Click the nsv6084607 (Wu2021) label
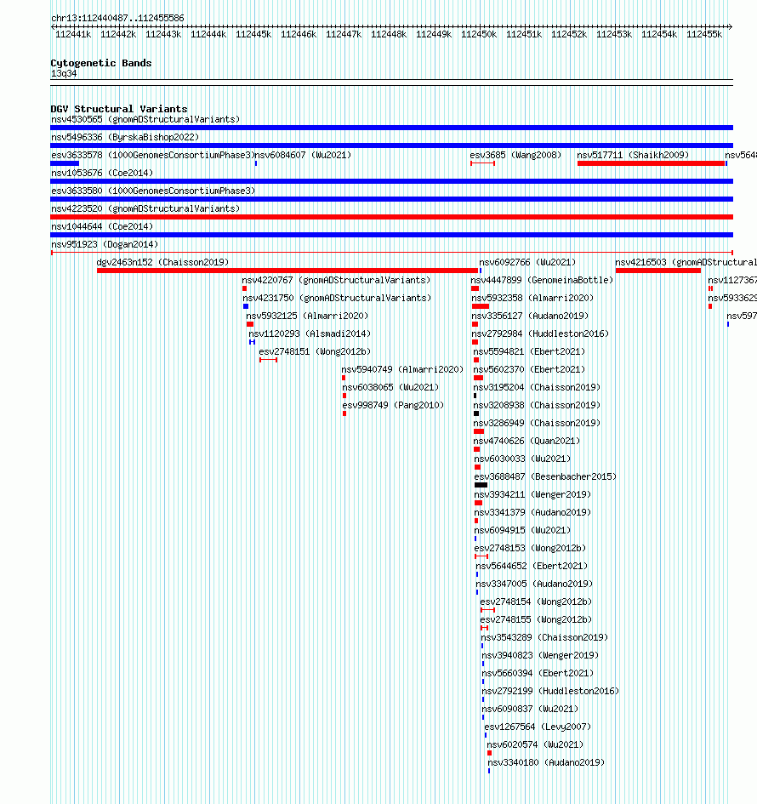757x804 pixels. click(303, 155)
